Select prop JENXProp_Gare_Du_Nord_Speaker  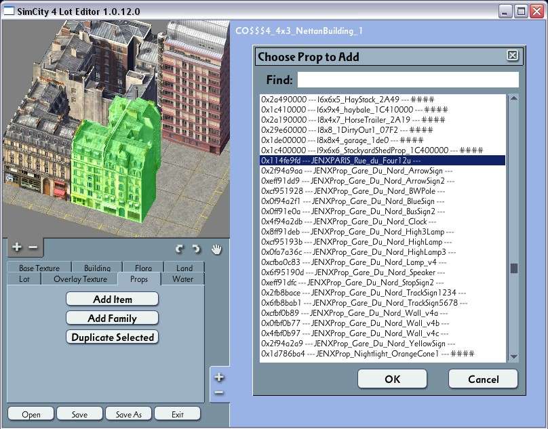[383, 272]
